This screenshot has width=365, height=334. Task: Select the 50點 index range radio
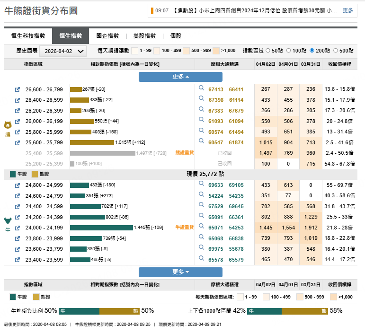[x=268, y=50]
